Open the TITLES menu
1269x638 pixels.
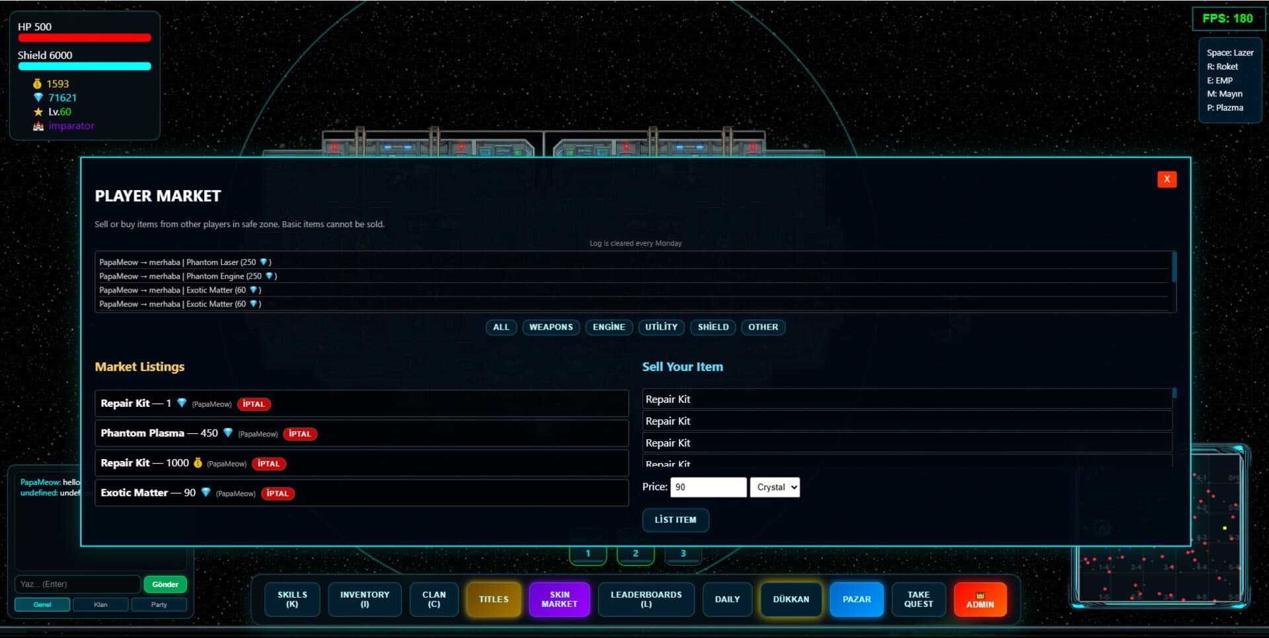(494, 599)
